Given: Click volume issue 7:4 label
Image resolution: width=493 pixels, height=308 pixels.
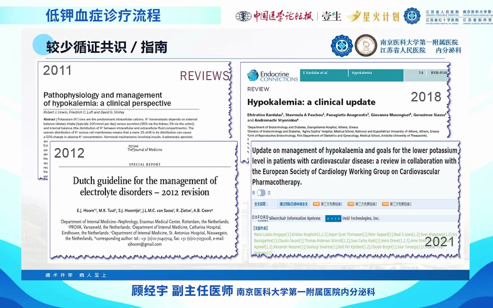Looking at the screenshot, I should [x=421, y=73].
